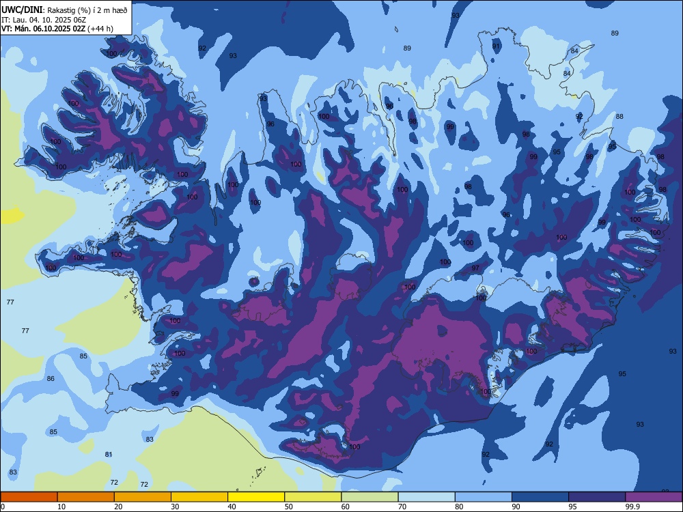683x512 pixels.
Task: Click the IT: Lau. 04. 10. 2025 06Z line
Action: [44, 20]
